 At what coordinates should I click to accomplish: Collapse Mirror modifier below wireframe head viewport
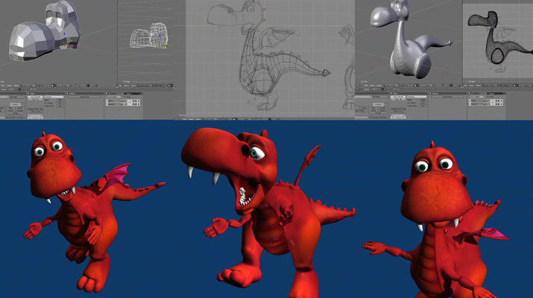[x=107, y=101]
